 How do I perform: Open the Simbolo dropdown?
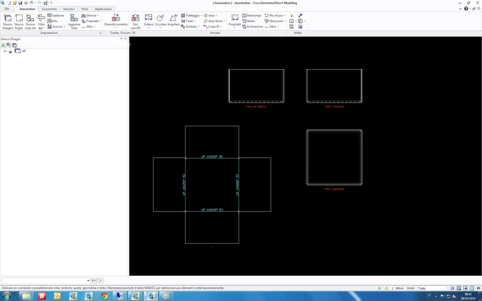point(190,26)
